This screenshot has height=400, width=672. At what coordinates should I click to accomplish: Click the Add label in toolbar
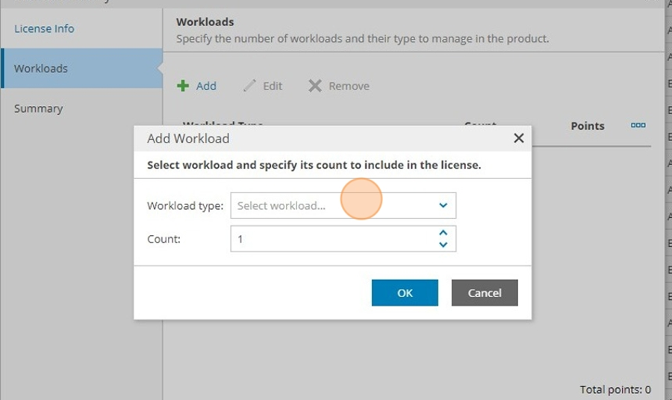(x=206, y=86)
